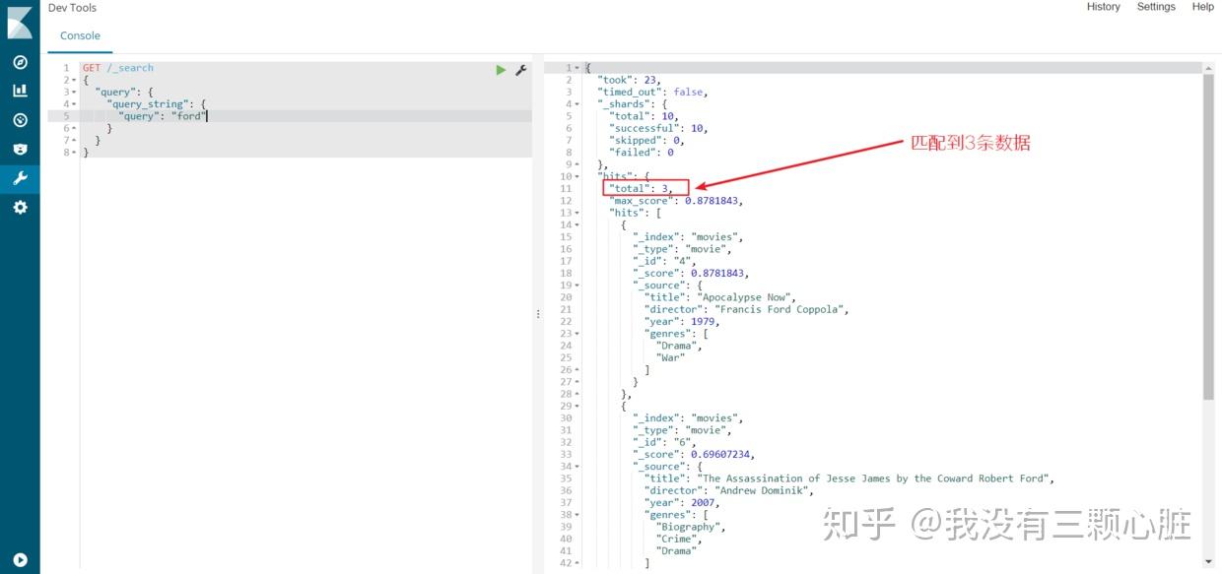
Task: Select the Dev Tools wrench icon
Action: 20,178
